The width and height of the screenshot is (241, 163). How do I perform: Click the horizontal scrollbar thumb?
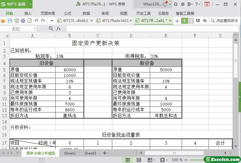174,153
